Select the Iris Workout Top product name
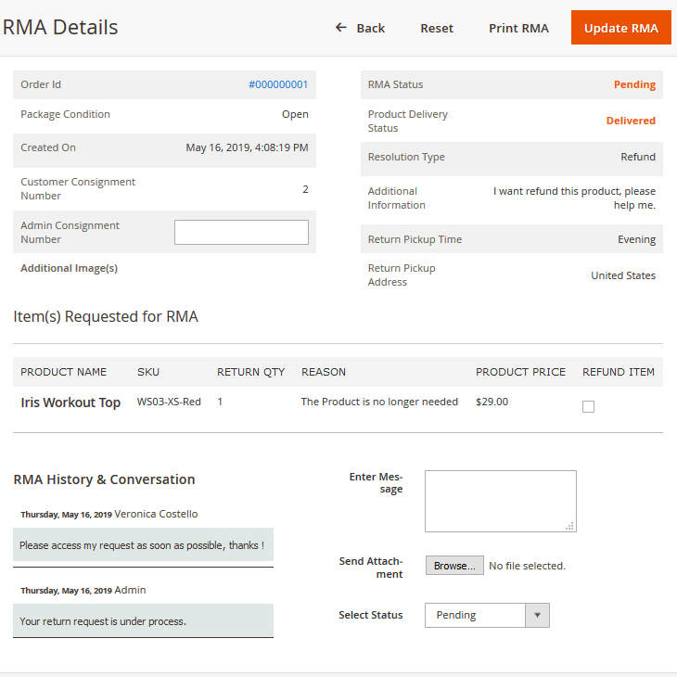Image resolution: width=677 pixels, height=677 pixels. click(70, 402)
